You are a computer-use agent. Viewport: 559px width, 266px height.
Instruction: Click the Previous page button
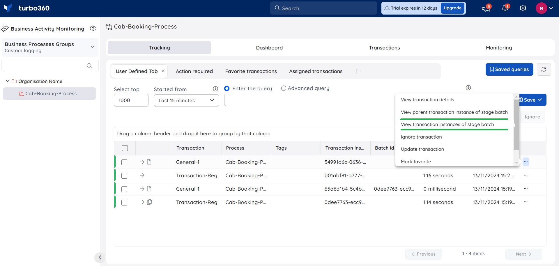coord(423,254)
